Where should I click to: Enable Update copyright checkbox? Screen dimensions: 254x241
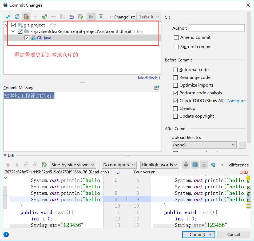[x=175, y=116]
